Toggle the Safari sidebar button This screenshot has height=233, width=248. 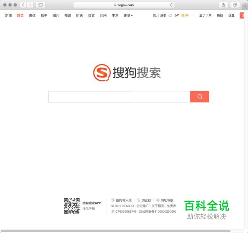[40, 5]
